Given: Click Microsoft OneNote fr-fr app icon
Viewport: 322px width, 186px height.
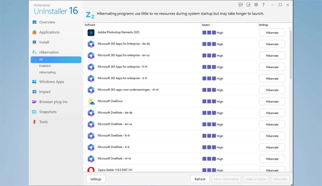Looking at the screenshot, I should [x=91, y=136].
